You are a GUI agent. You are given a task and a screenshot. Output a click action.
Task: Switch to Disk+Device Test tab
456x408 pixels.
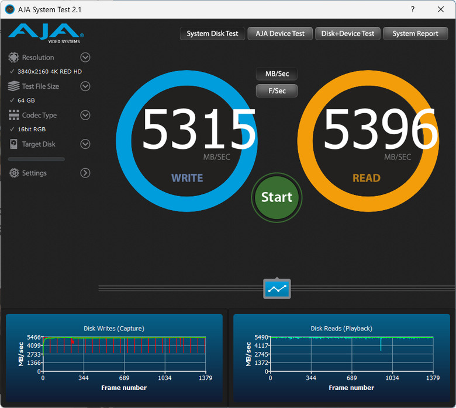pyautogui.click(x=347, y=34)
